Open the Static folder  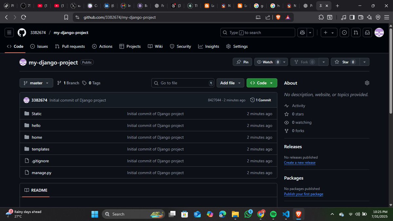[37, 114]
